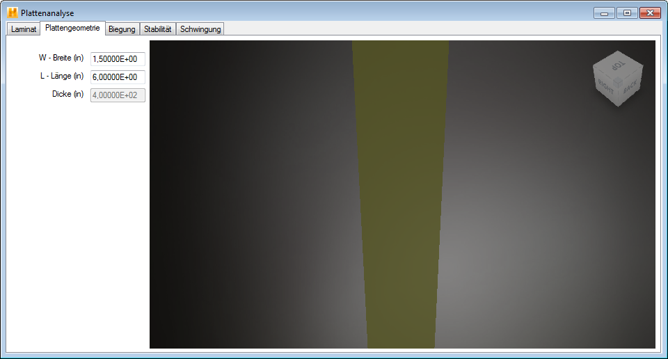The image size is (668, 359).
Task: Minimize the Plattenanalyse window
Action: (604, 13)
